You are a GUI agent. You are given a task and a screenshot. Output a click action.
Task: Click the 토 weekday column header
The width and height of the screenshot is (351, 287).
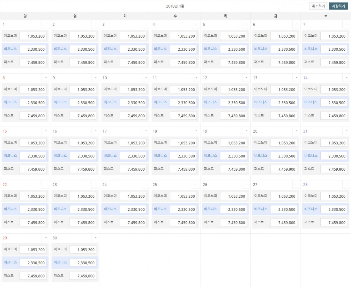tap(326, 16)
